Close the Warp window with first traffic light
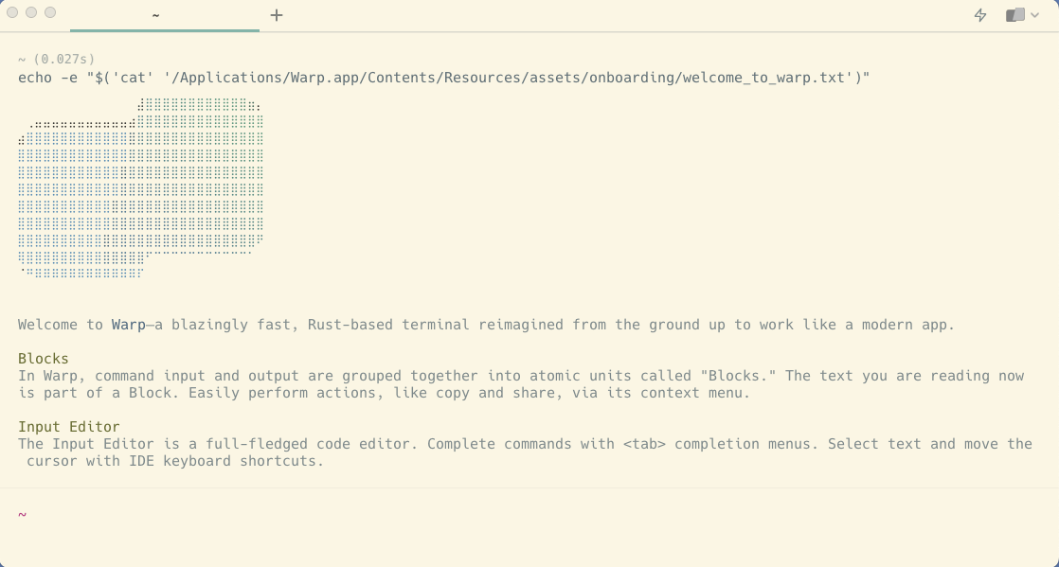Image resolution: width=1059 pixels, height=567 pixels. point(12,12)
